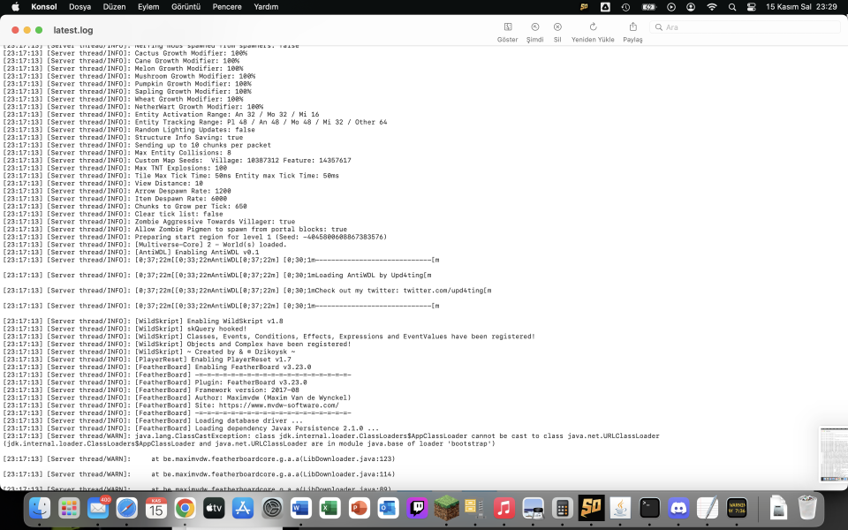Click the Console app icon in Dock

click(x=737, y=509)
